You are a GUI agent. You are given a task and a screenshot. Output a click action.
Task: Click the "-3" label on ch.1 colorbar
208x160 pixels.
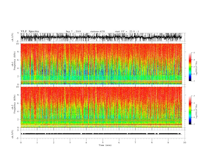[x=194, y=53]
